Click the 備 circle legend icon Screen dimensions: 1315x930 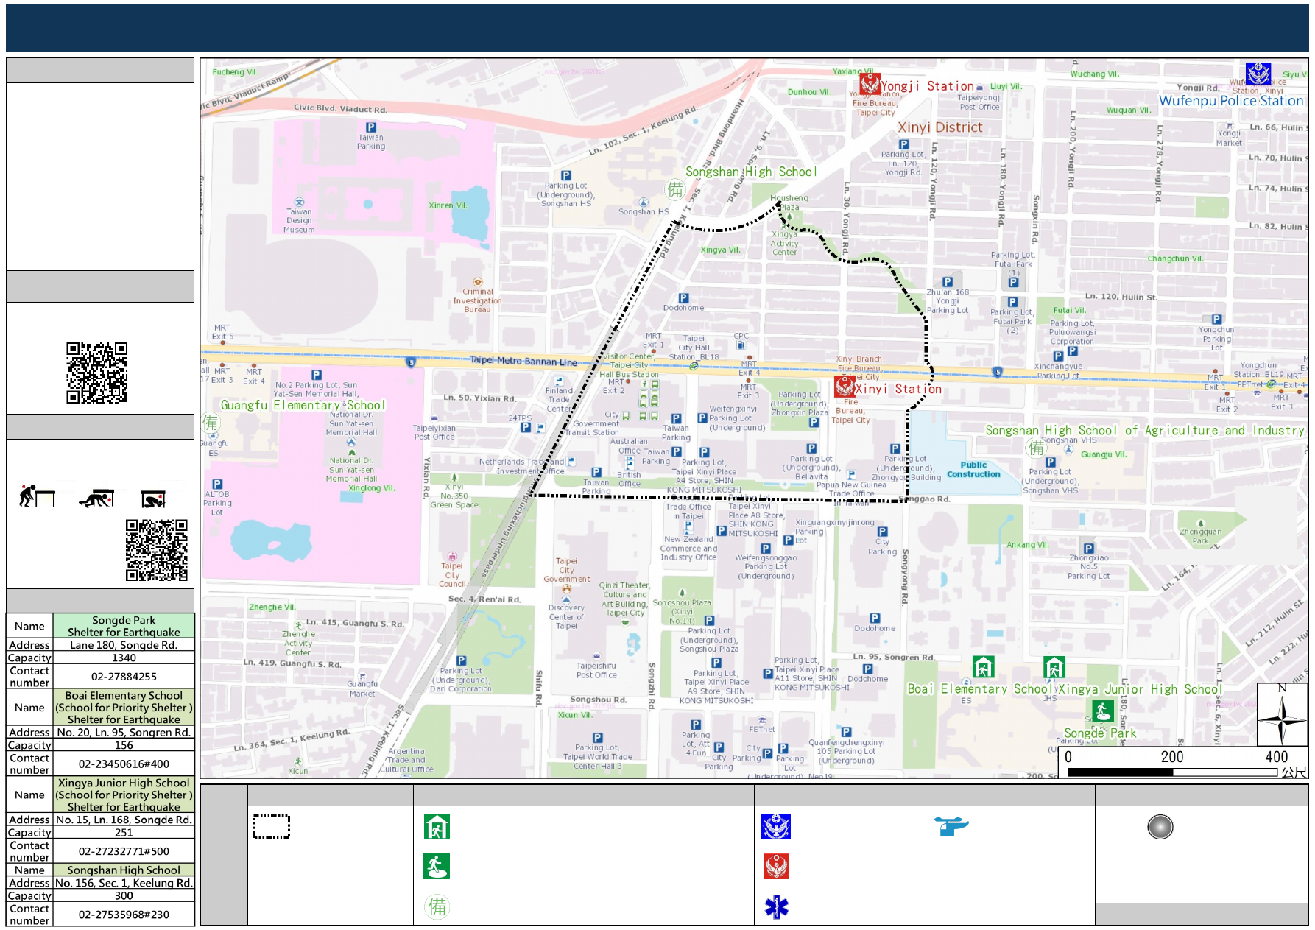point(437,906)
